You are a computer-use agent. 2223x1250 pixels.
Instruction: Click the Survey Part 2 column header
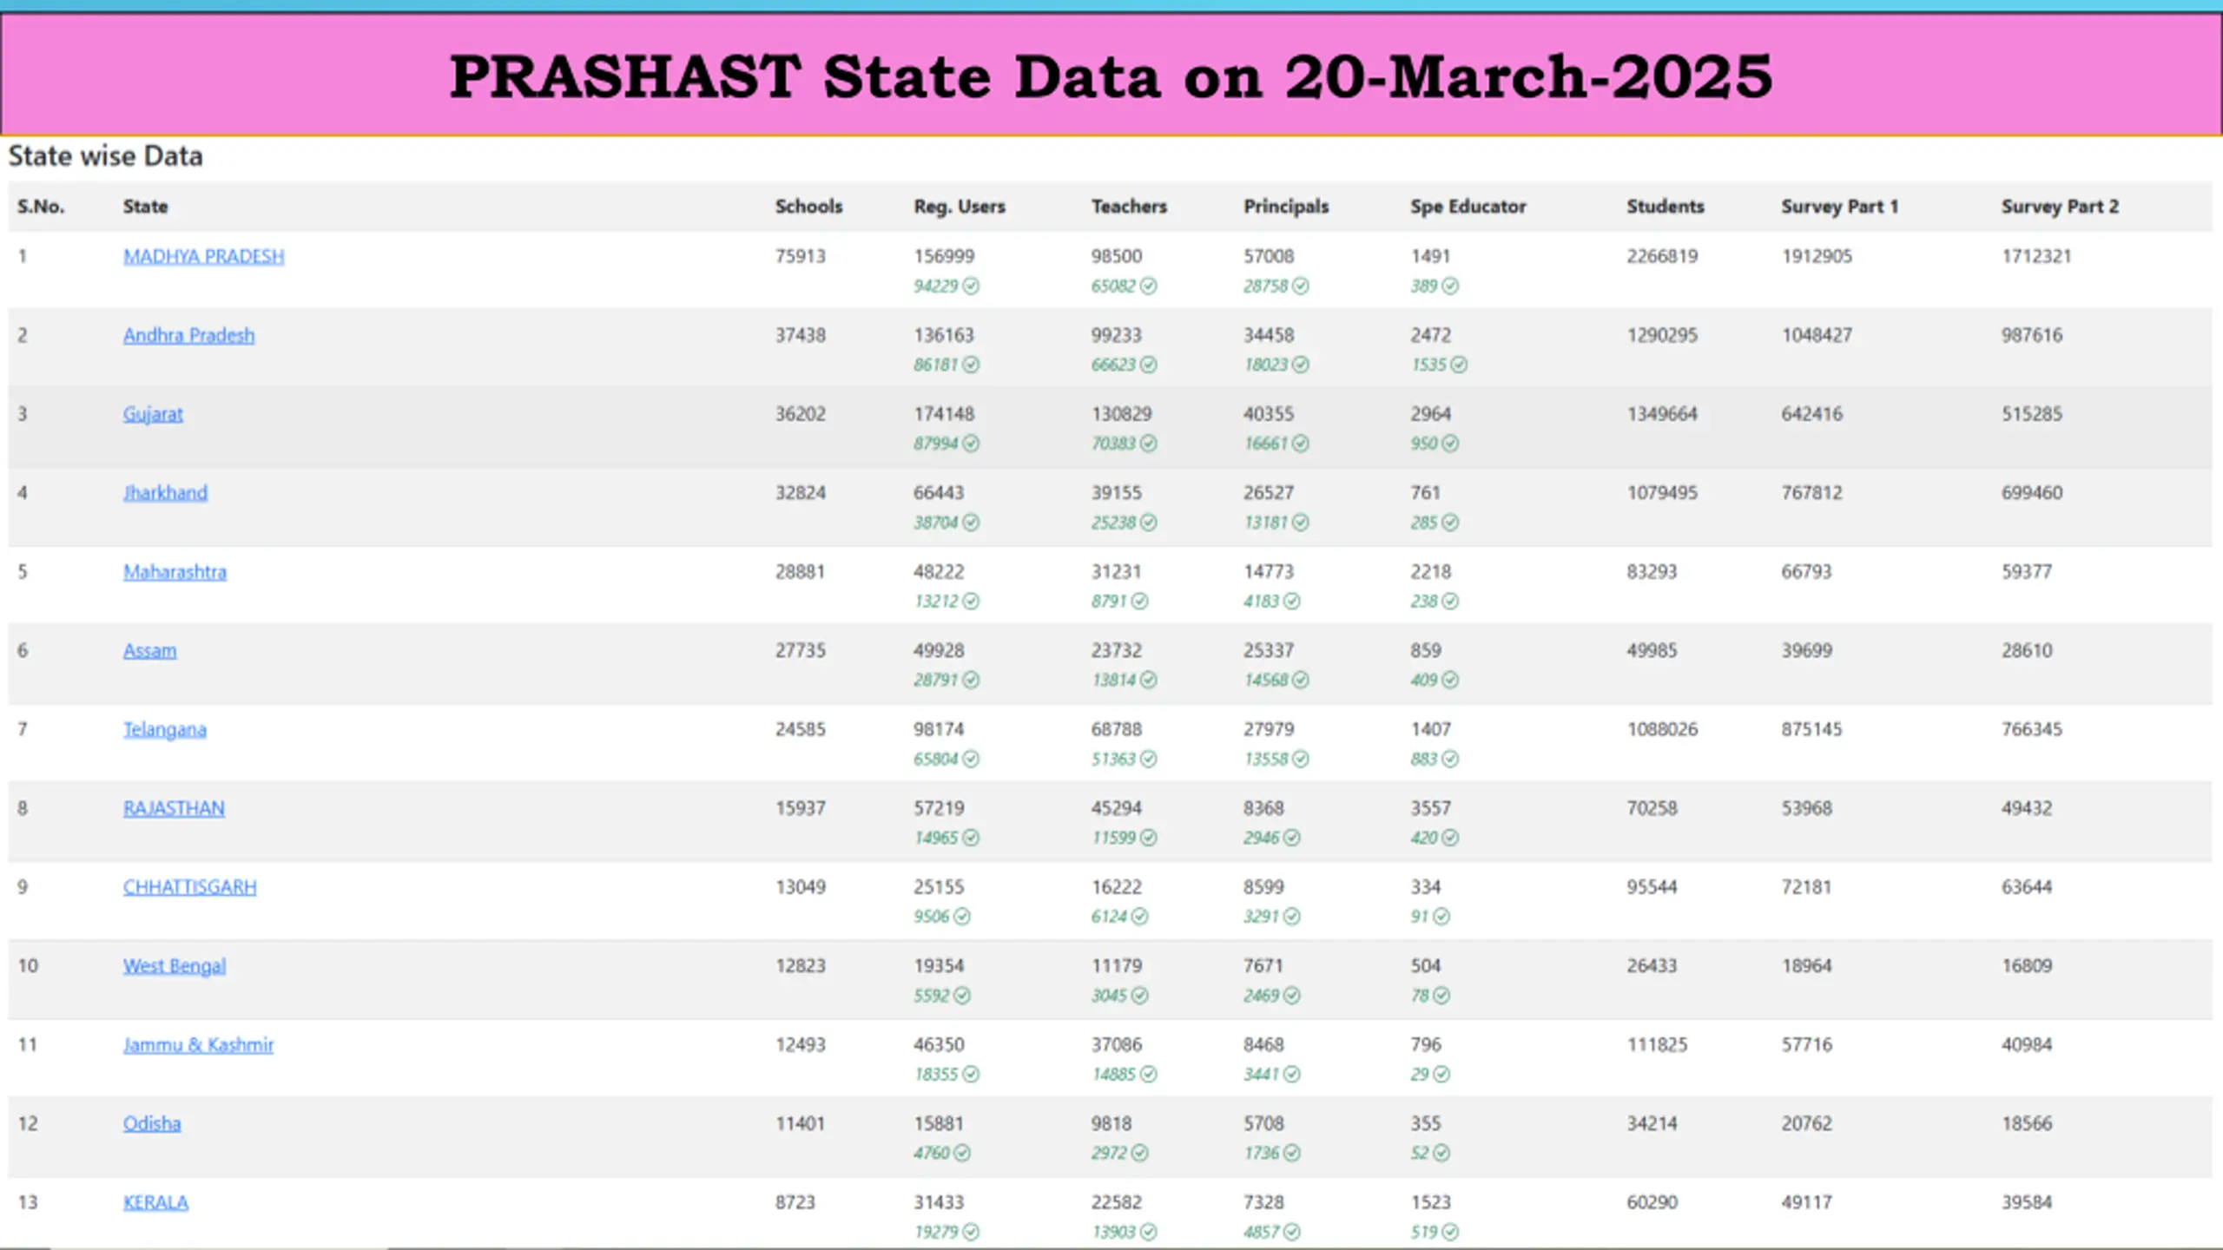coord(2060,207)
